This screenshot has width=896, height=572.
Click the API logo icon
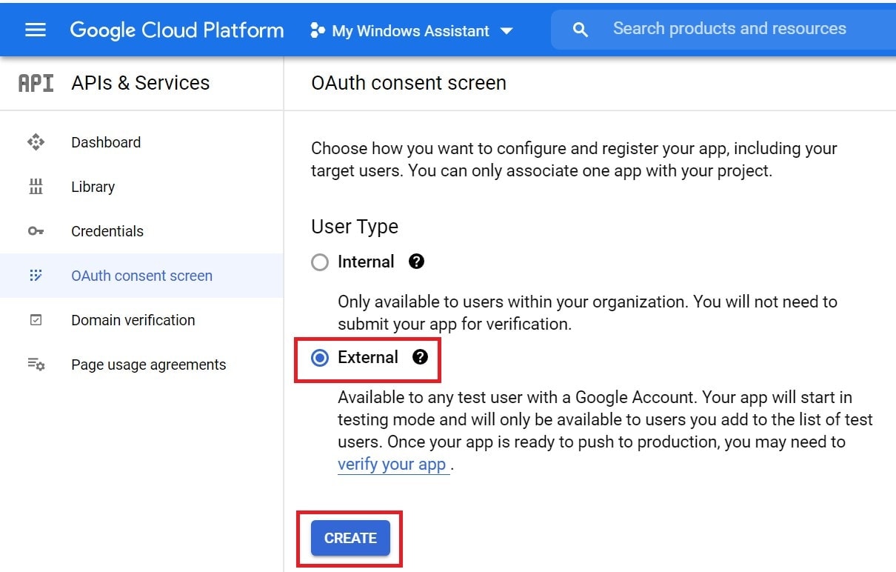tap(36, 83)
